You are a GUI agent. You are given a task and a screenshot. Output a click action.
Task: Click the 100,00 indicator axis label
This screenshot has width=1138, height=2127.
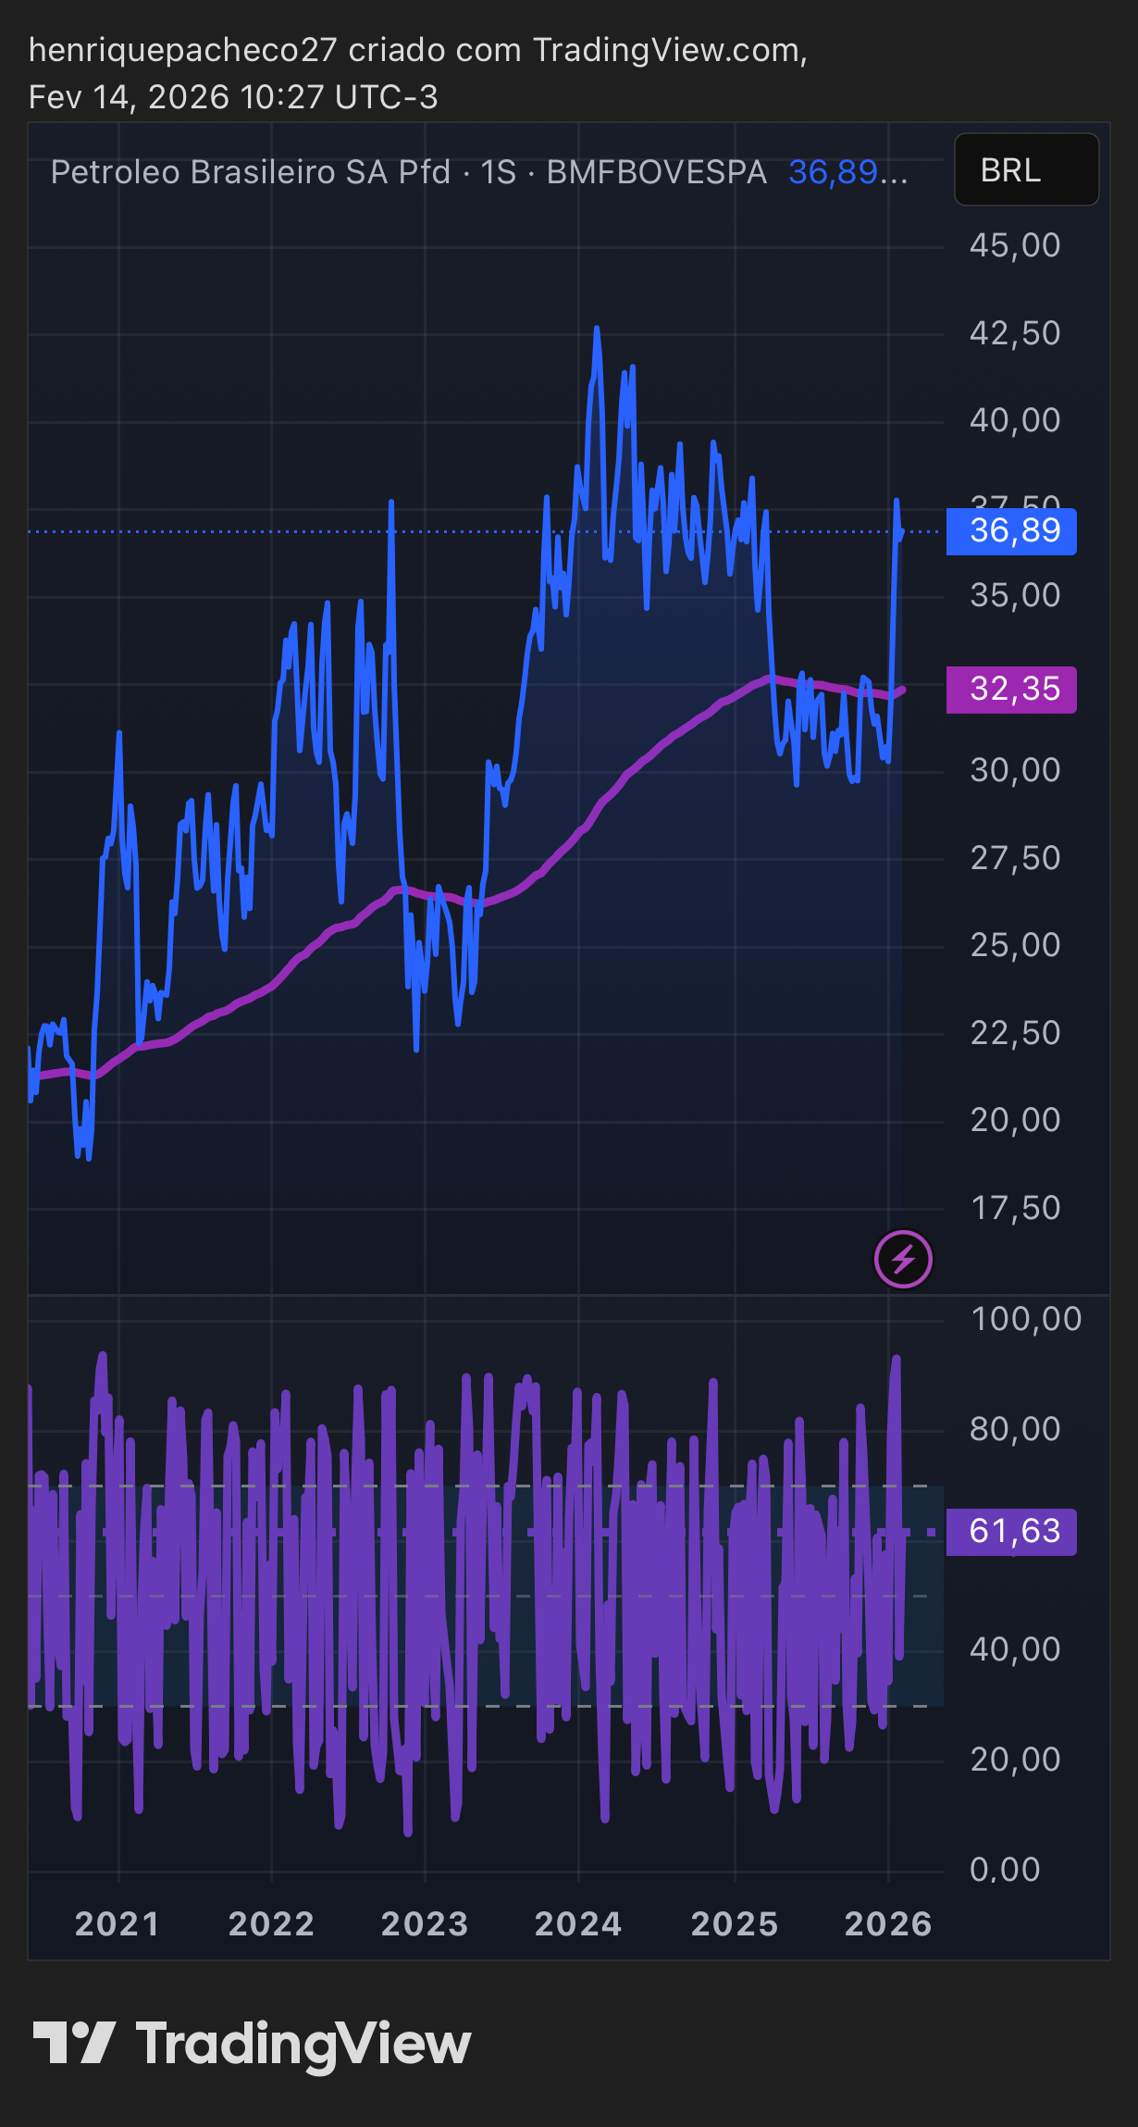(1026, 1319)
